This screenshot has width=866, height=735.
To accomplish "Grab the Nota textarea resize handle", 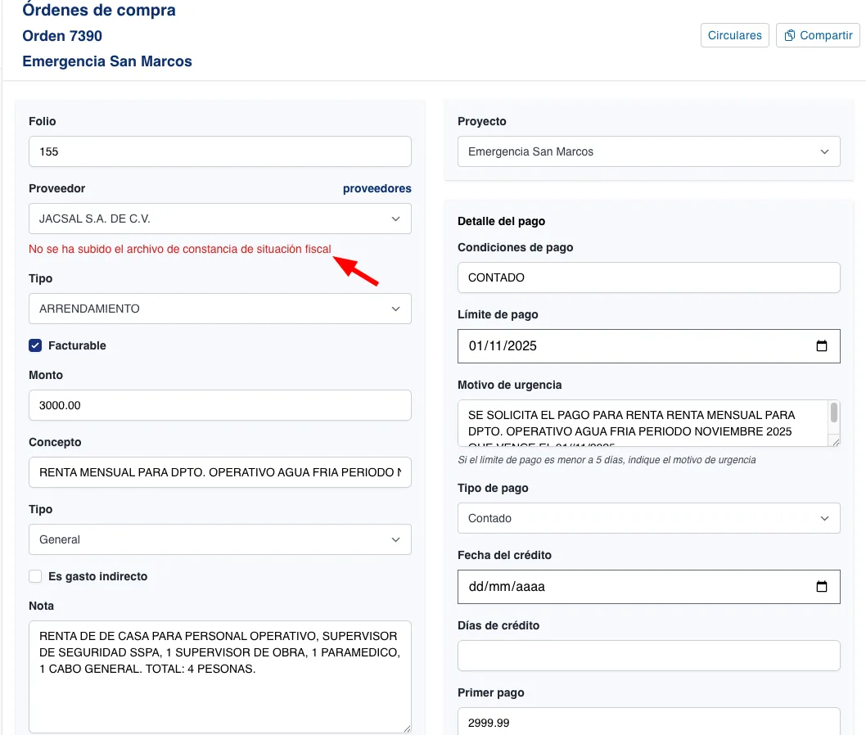I will 406,728.
